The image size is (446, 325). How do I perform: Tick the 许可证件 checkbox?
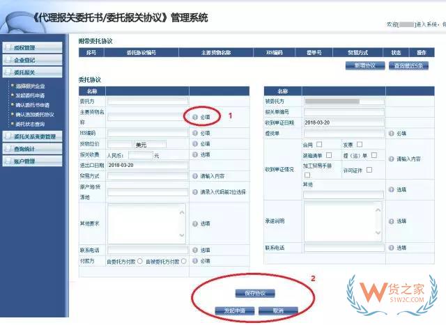(369, 170)
